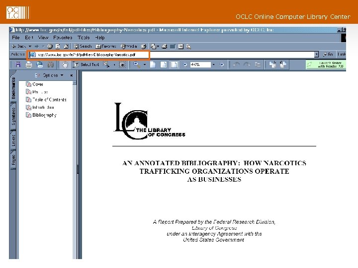
Task: Click the binoculars Search icon
Action: (50, 65)
